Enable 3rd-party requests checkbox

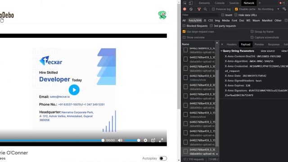[x=211, y=26]
